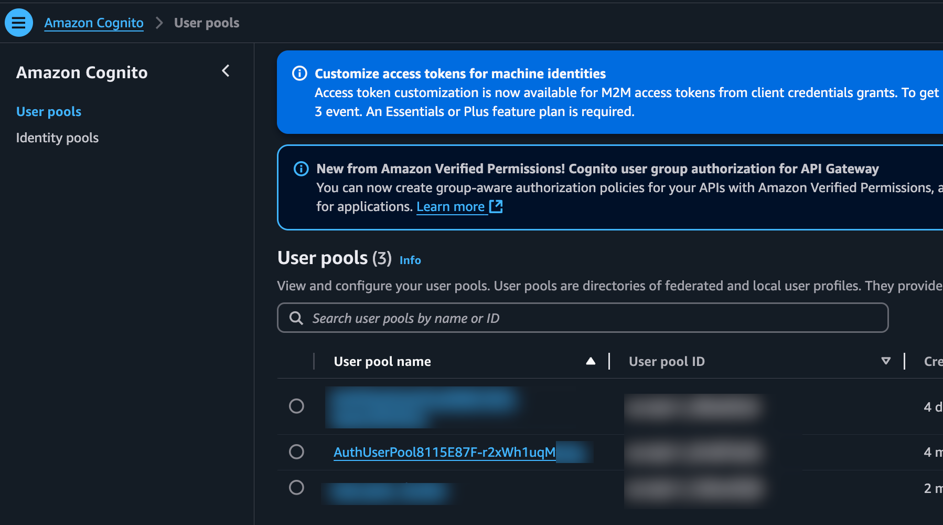Open the AuthUserPool8115E87F user pool link
The height and width of the screenshot is (525, 943).
point(444,452)
